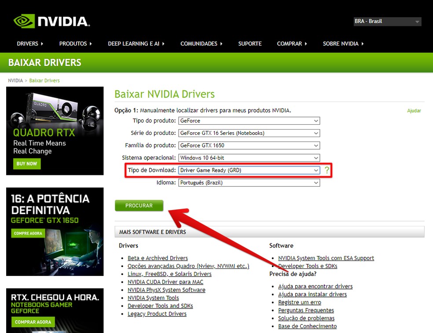
Task: Open the DRIVERS menu
Action: click(30, 43)
